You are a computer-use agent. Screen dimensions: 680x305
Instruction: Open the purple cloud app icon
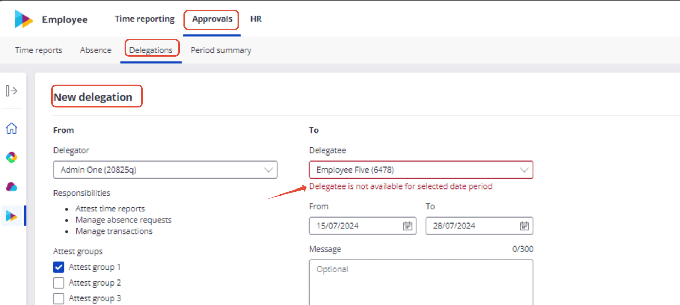pyautogui.click(x=11, y=187)
